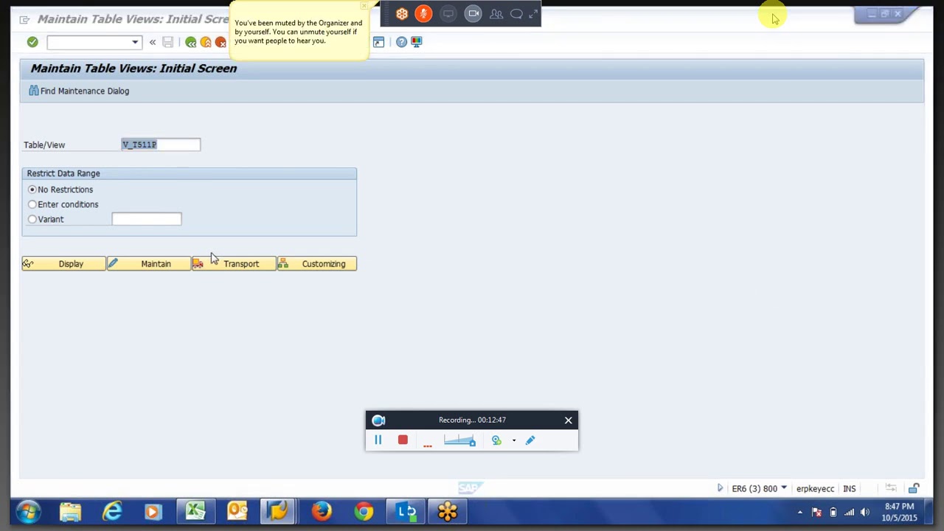Open the recorder webcam dropdown arrow
Image resolution: width=944 pixels, height=531 pixels.
514,441
